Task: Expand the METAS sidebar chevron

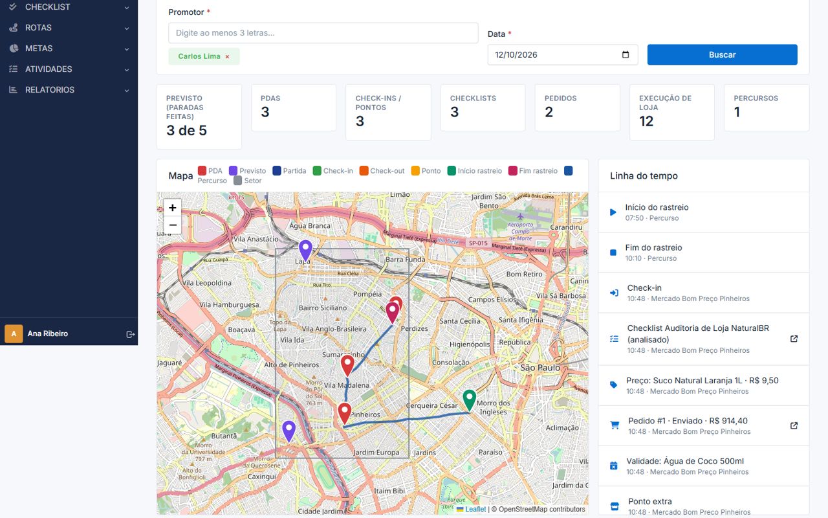Action: pyautogui.click(x=127, y=49)
